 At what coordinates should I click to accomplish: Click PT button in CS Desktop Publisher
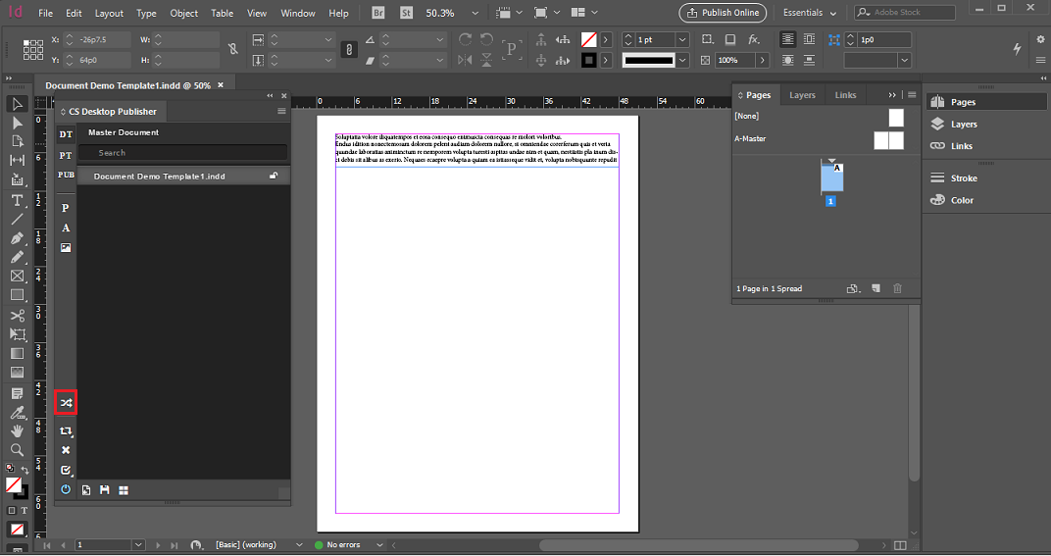pos(66,155)
